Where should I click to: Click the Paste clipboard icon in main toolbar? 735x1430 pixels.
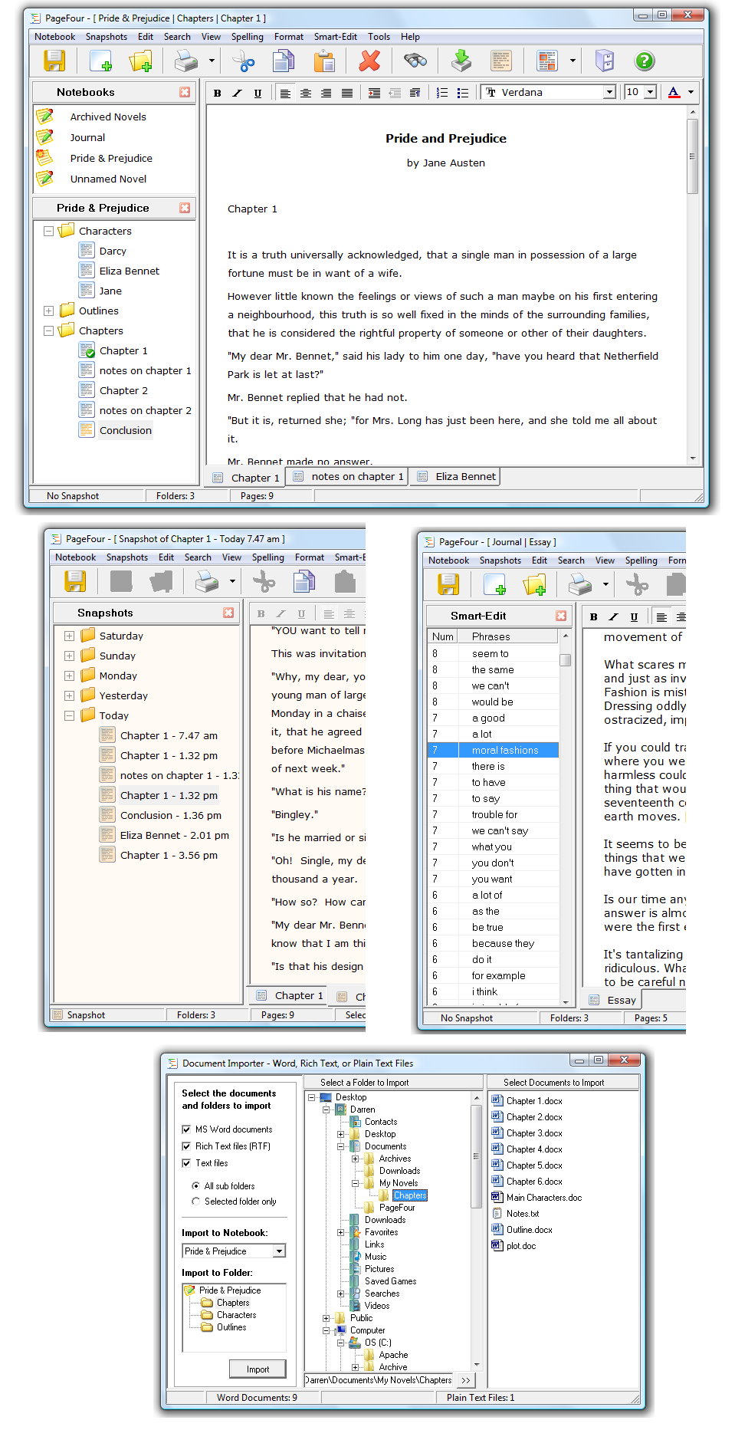[x=325, y=61]
